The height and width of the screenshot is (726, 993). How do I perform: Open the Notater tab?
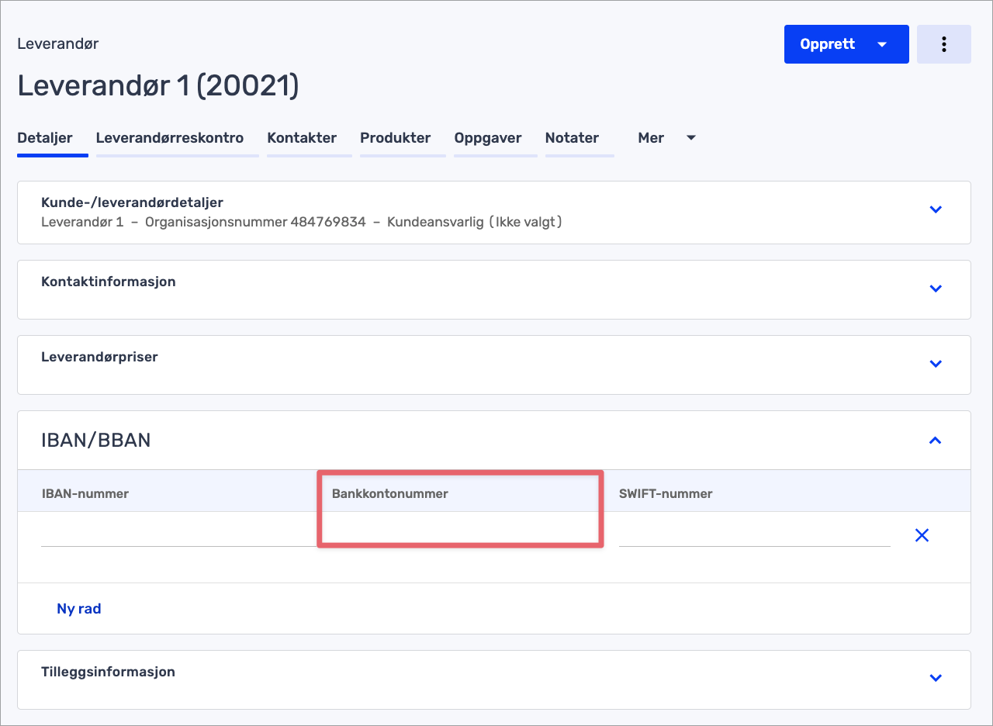[x=572, y=138]
